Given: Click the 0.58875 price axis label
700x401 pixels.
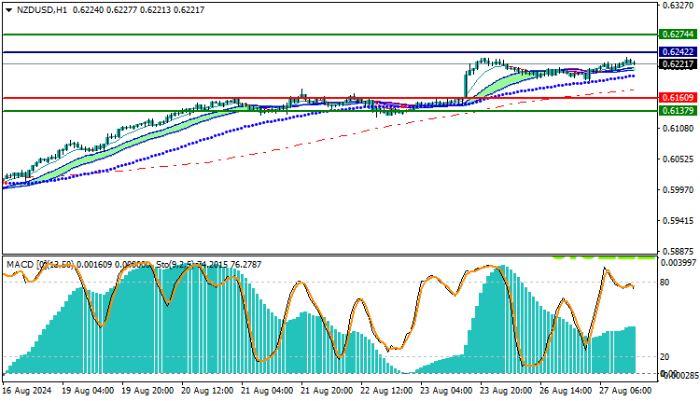Looking at the screenshot, I should click(x=678, y=252).
